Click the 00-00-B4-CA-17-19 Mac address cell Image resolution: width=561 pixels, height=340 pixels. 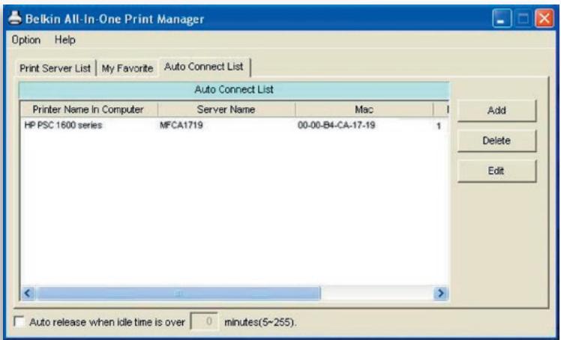[336, 125]
